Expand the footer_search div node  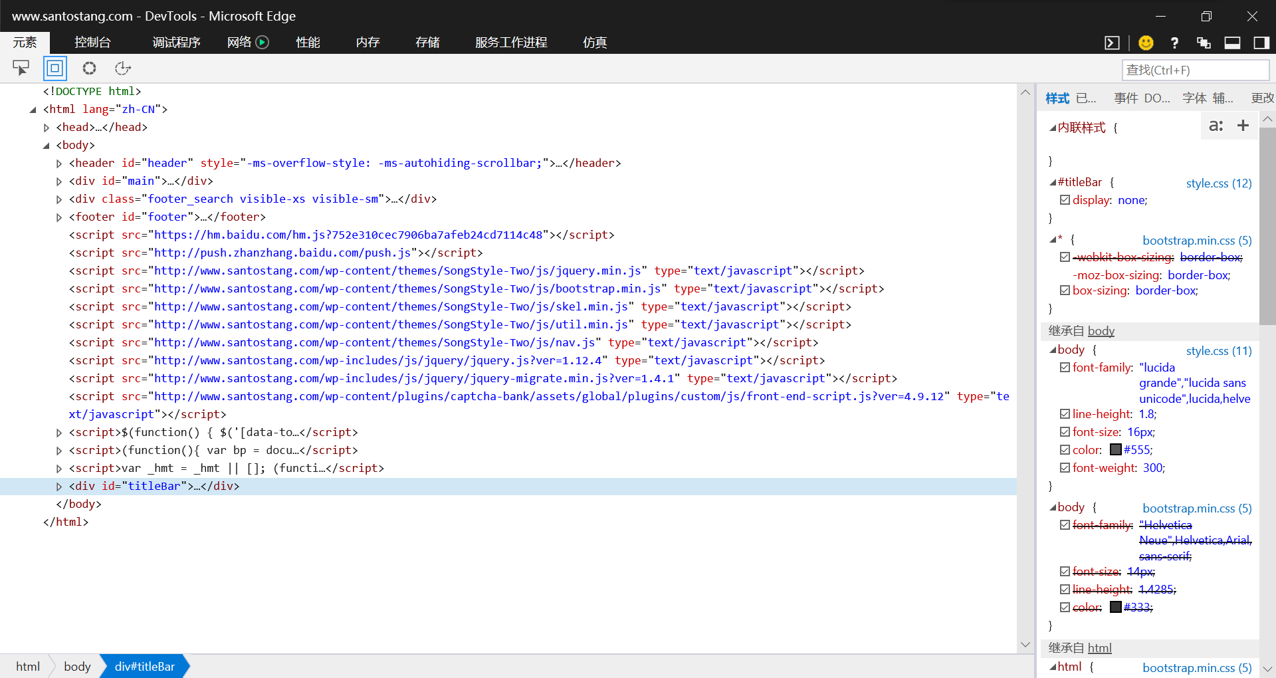[59, 199]
